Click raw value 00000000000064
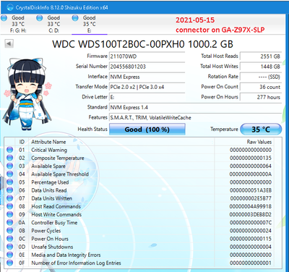 (x=251, y=166)
